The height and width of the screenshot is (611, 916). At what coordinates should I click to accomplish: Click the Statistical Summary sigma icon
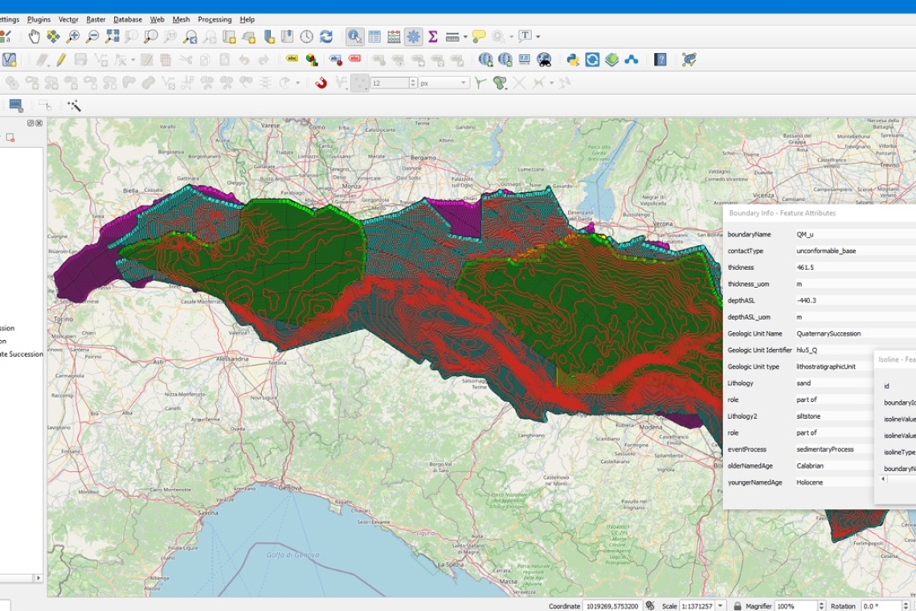pos(433,37)
